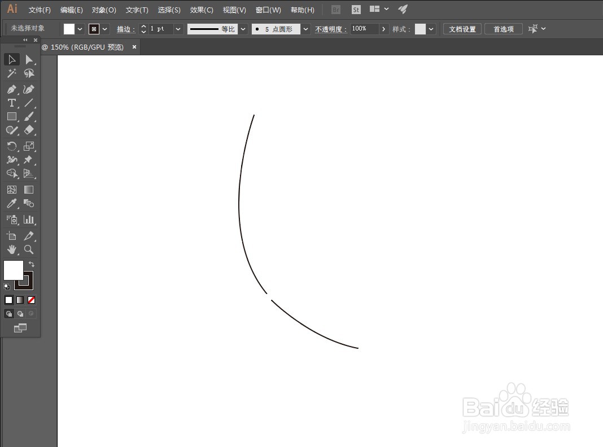603x447 pixels.
Task: Activate the Width warp tool
Action: click(x=11, y=160)
